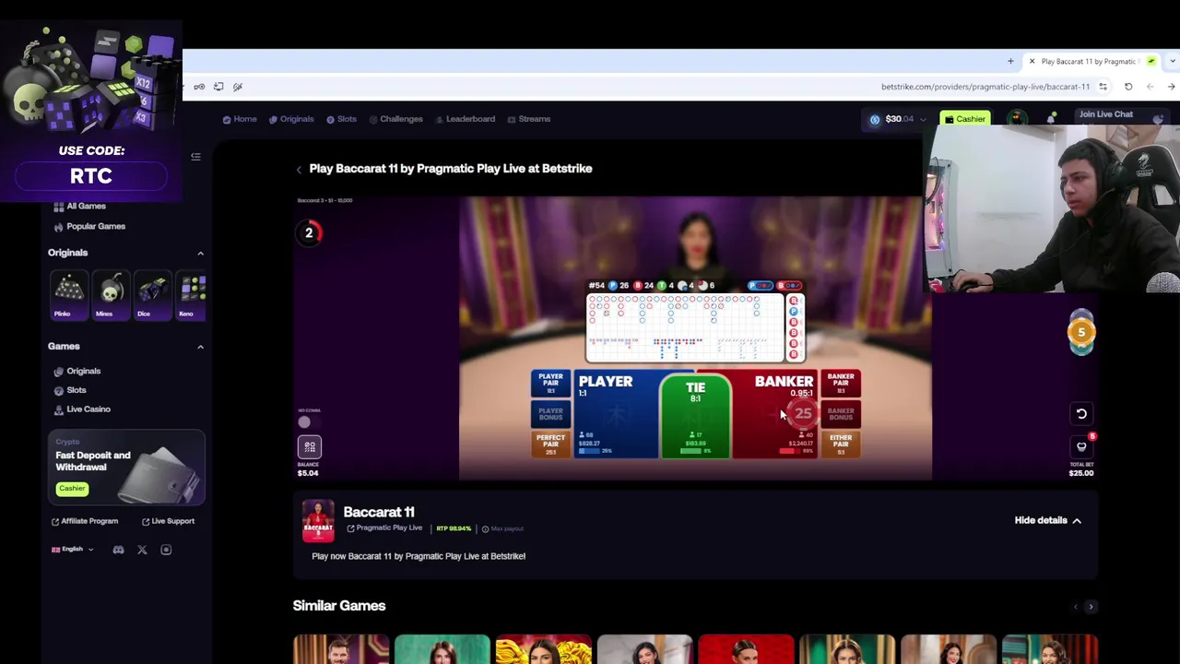Open Challenges in top navigation
This screenshot has width=1180, height=664.
[395, 119]
